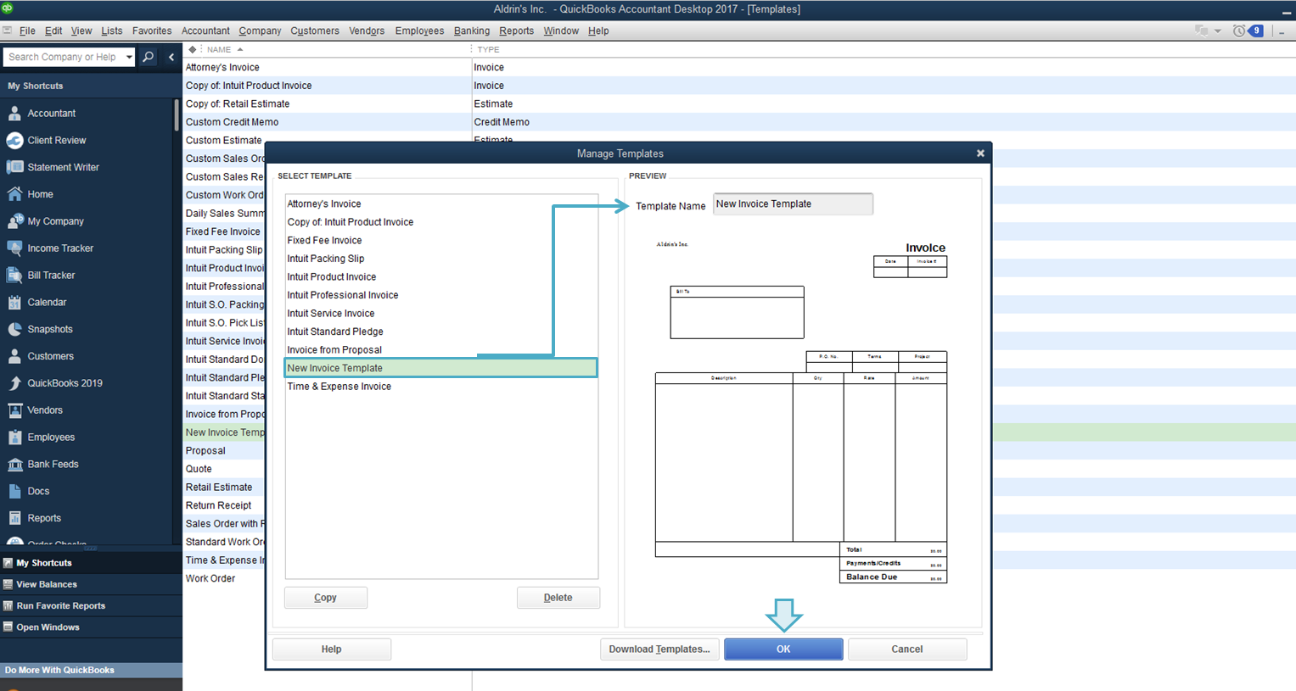
Task: Open Snapshots shortcut
Action: [x=50, y=330]
